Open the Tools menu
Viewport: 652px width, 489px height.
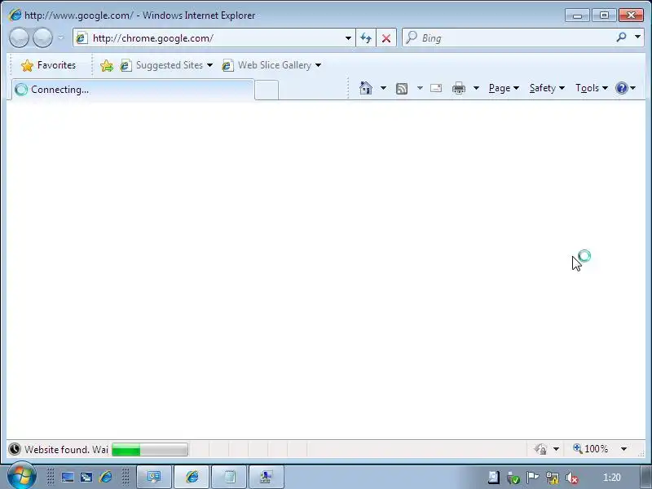click(x=592, y=88)
